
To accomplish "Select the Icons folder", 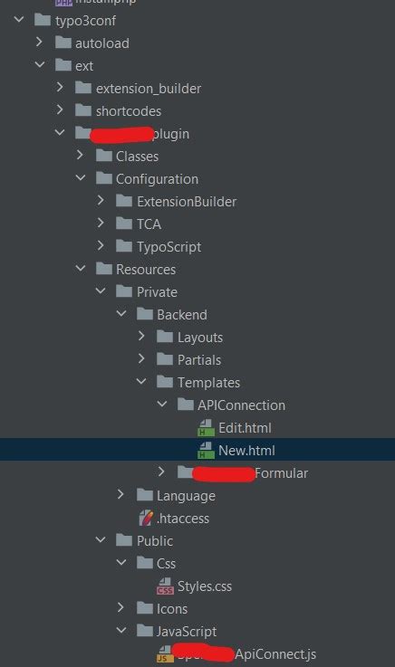I will pyautogui.click(x=162, y=609).
